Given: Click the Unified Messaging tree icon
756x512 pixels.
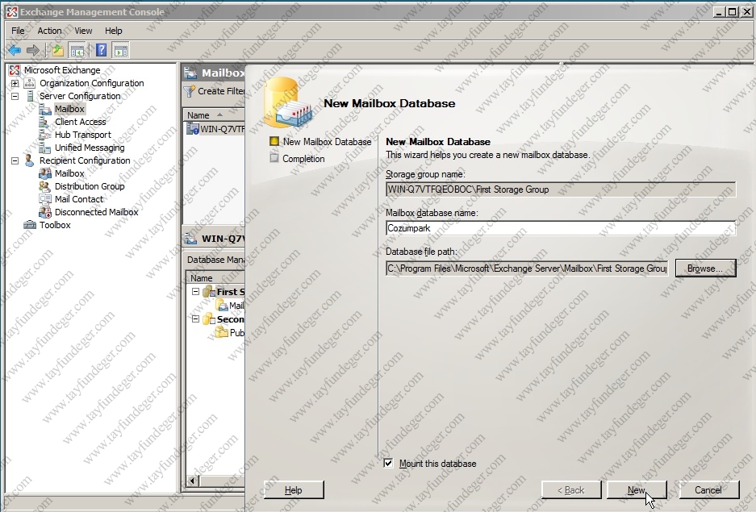Looking at the screenshot, I should [45, 148].
